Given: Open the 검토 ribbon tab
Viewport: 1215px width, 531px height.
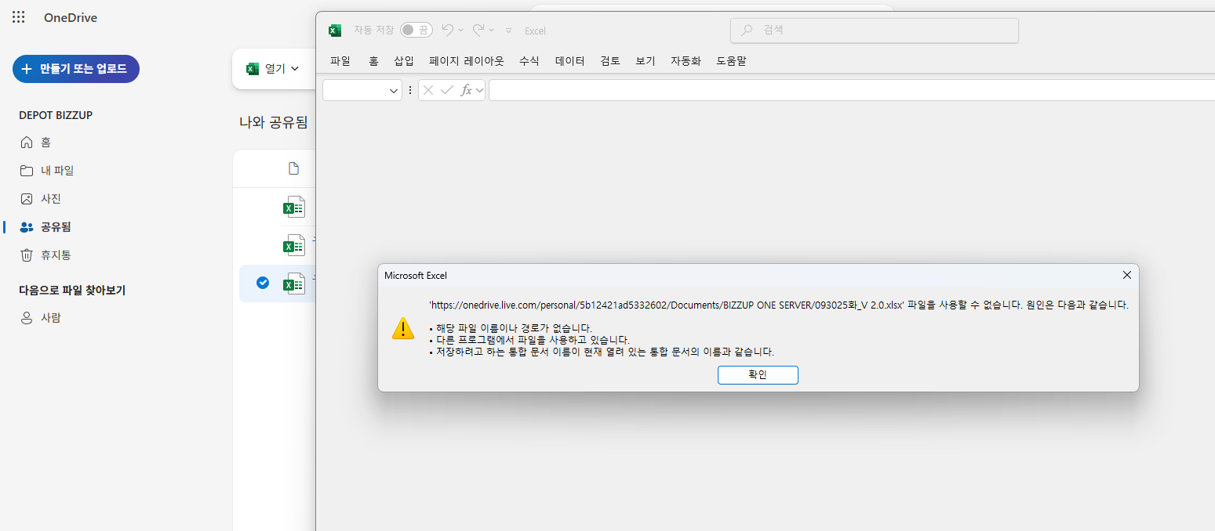Looking at the screenshot, I should (610, 60).
